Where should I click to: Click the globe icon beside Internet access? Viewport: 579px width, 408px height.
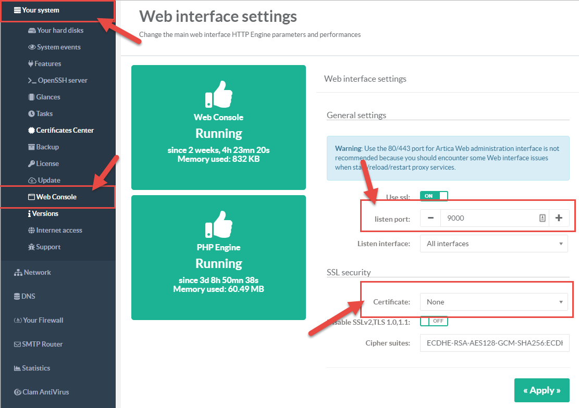(31, 230)
